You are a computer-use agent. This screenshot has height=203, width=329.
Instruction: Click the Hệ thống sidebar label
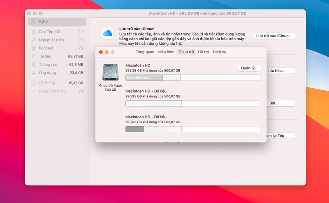coord(47,83)
